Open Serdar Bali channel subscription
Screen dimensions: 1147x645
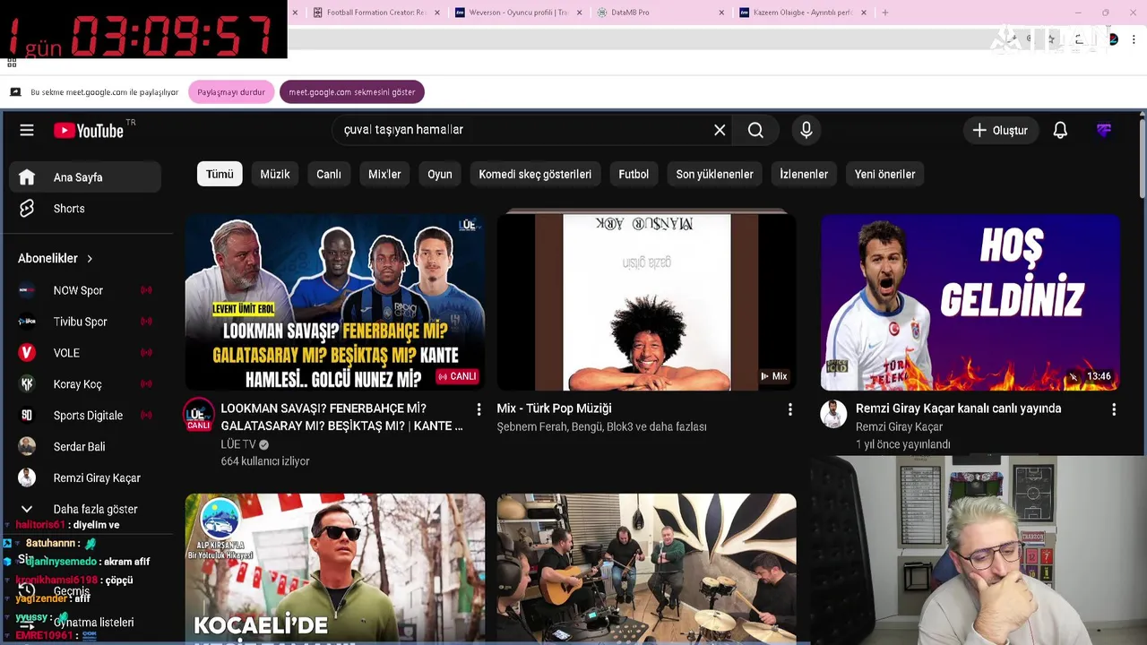[85, 447]
